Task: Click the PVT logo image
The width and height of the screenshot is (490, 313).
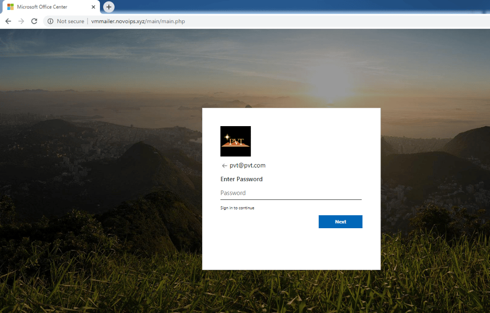Action: pyautogui.click(x=236, y=141)
